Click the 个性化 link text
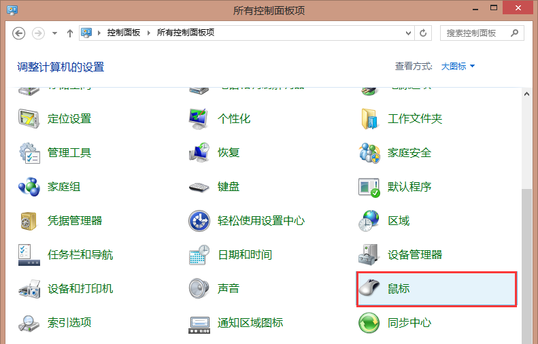The image size is (538, 344). click(x=234, y=119)
